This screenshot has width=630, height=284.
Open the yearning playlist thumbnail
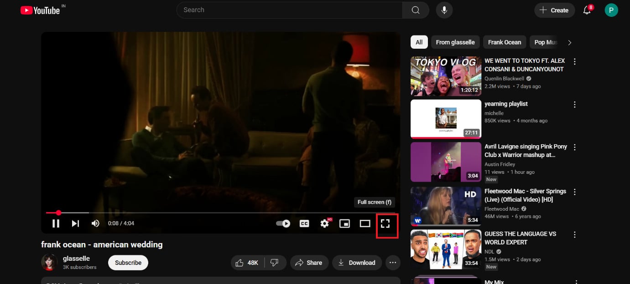point(446,119)
